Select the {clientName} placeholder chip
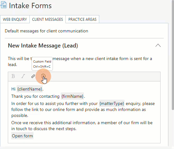This screenshot has width=174, height=149. pos(30,89)
